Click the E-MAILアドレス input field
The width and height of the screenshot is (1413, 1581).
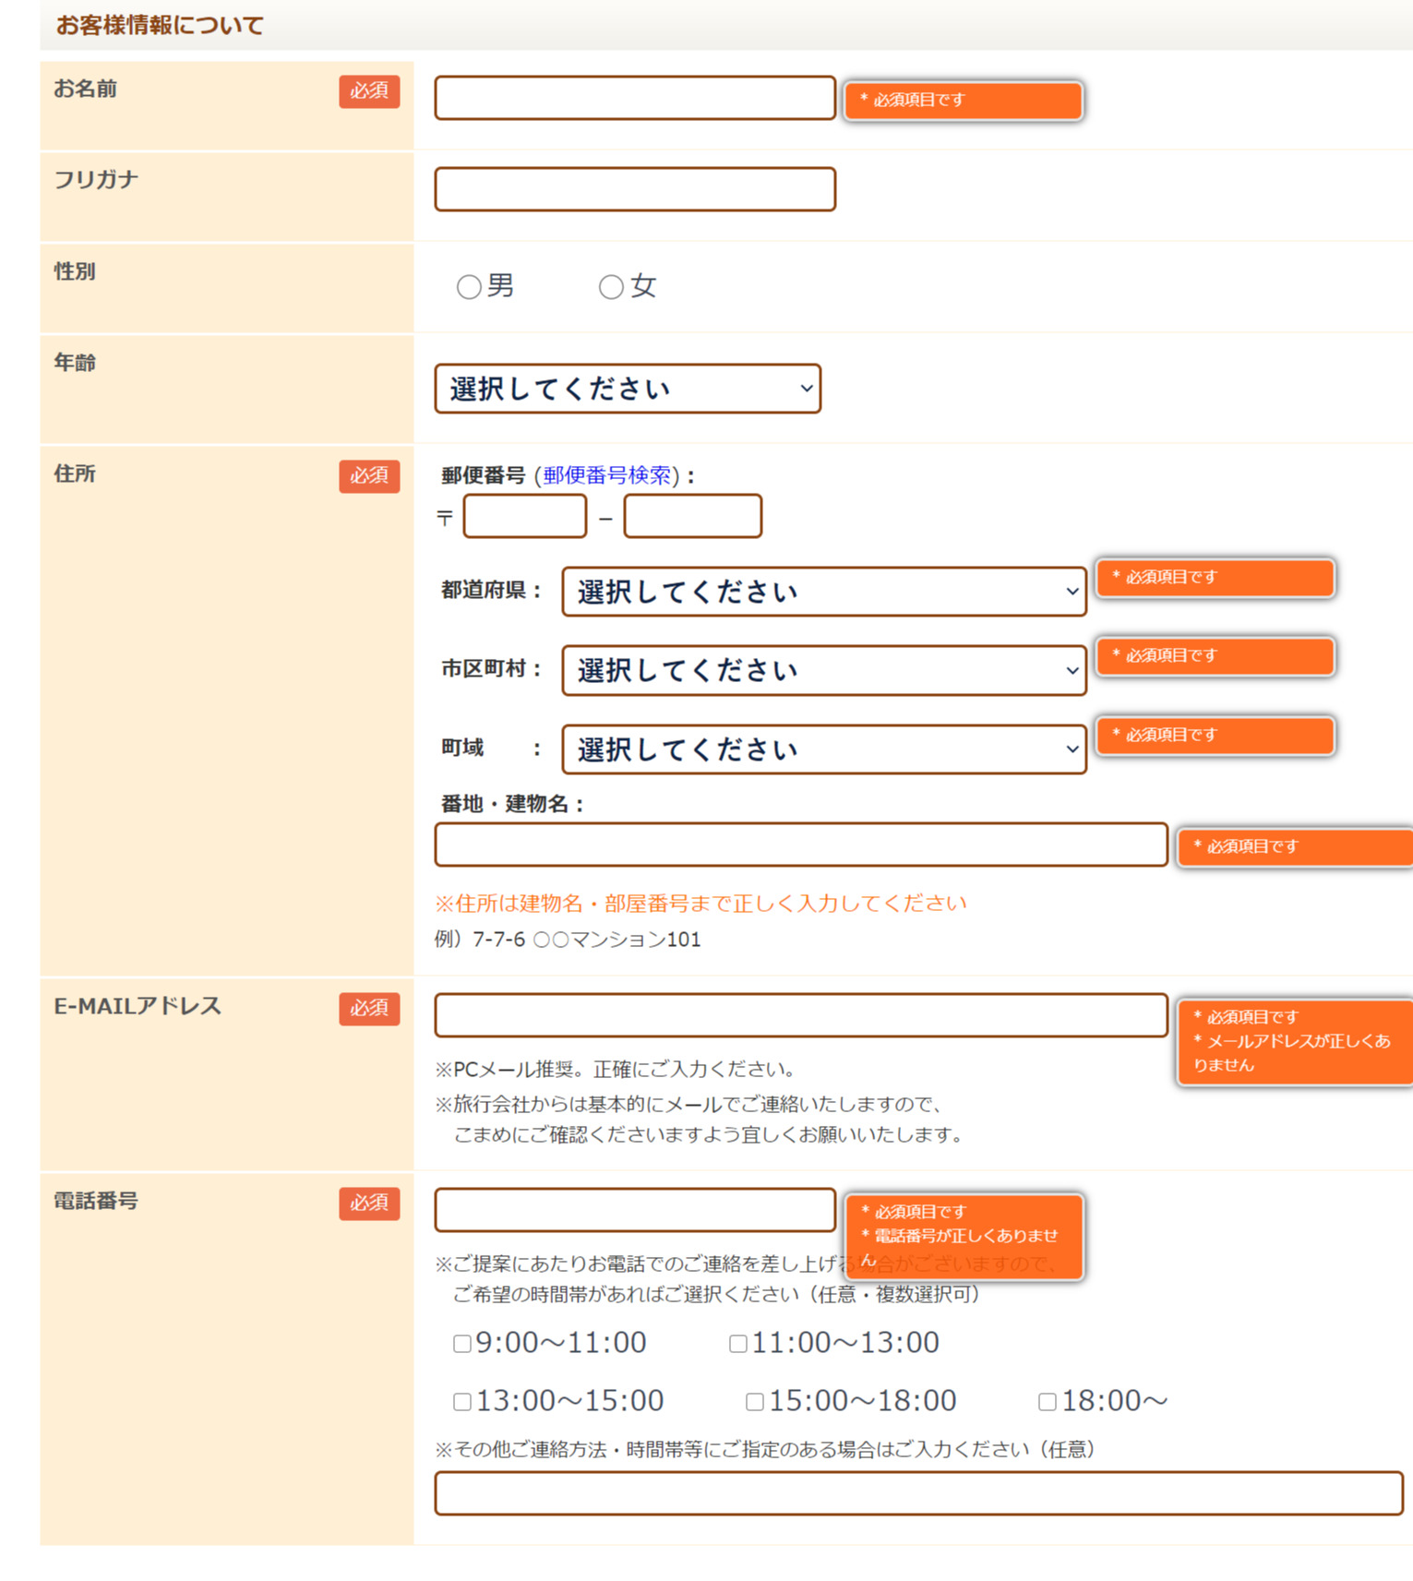pos(801,1015)
